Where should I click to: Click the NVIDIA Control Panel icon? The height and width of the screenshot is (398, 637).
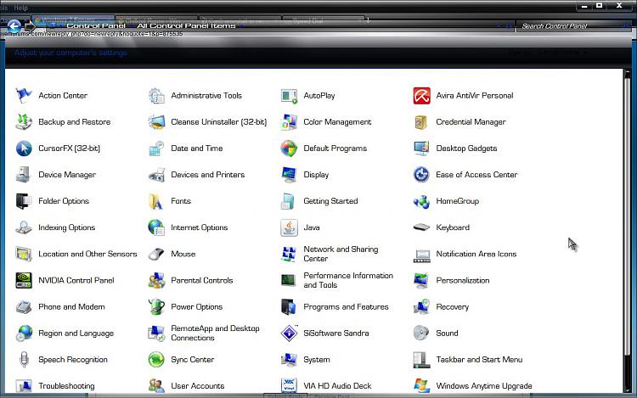point(24,280)
